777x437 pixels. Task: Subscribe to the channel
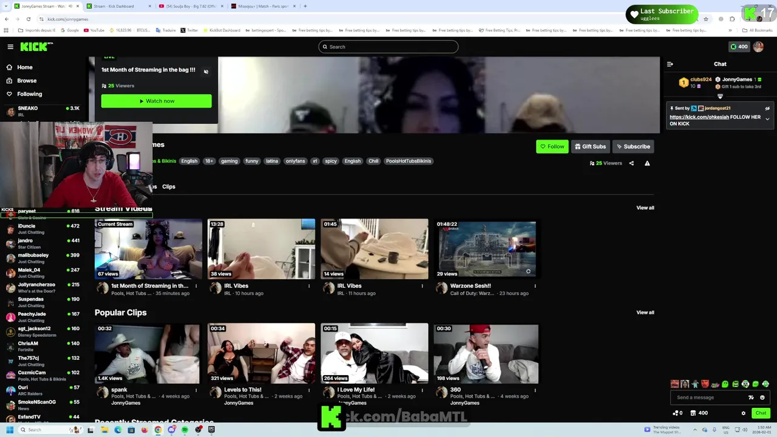[633, 146]
